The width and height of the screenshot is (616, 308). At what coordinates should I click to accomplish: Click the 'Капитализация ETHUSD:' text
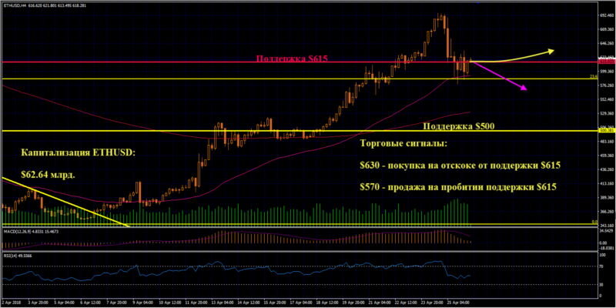coord(78,153)
